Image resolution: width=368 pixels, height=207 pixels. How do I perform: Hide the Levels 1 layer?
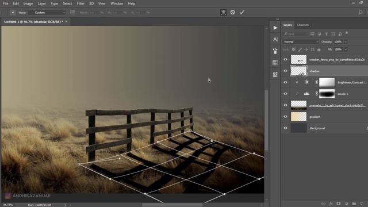(x=285, y=94)
